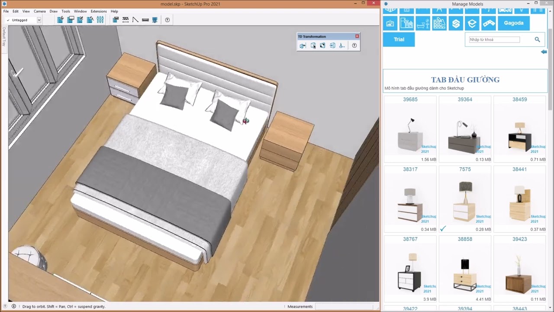The height and width of the screenshot is (312, 554).
Task: Open the kitchen cabinets category
Action: [406, 23]
